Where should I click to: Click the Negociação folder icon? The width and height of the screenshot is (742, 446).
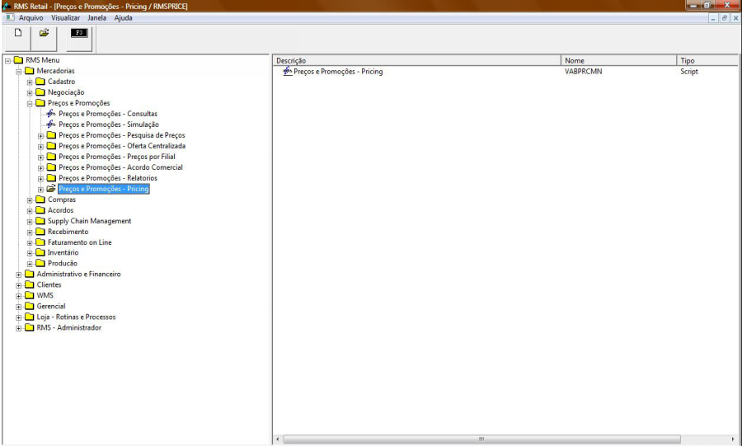tap(40, 92)
